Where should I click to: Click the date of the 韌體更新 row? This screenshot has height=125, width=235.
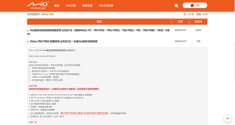click(180, 41)
